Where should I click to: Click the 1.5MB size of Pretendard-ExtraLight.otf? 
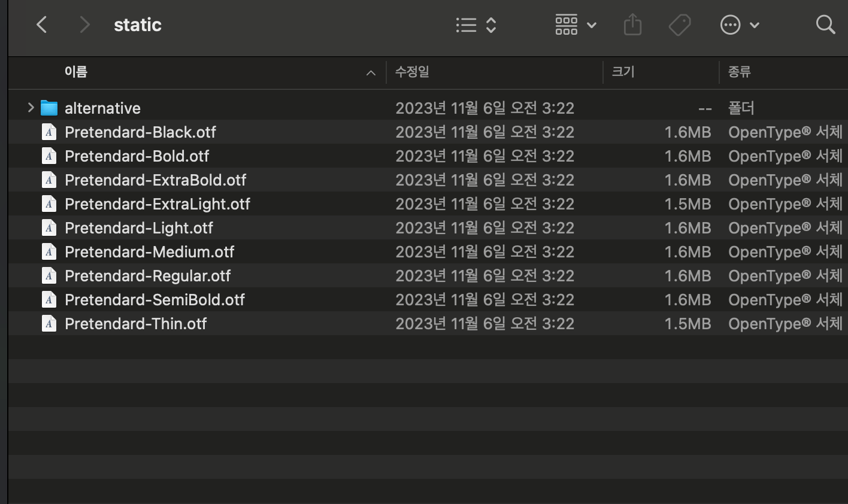coord(688,204)
